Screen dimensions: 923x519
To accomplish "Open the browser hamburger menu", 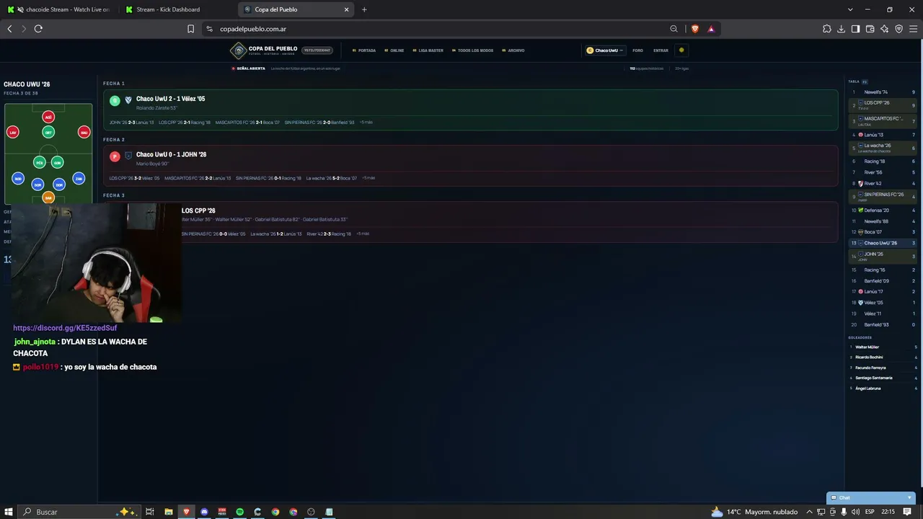I will click(913, 29).
